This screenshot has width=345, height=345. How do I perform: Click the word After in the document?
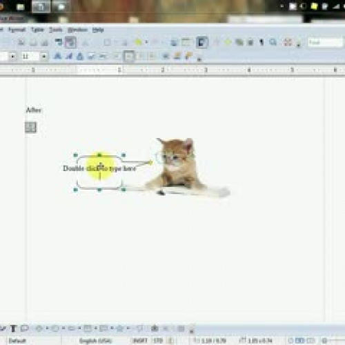(34, 110)
